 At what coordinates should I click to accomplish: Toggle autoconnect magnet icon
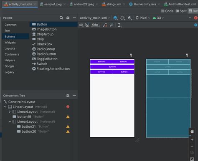(x=87, y=25)
